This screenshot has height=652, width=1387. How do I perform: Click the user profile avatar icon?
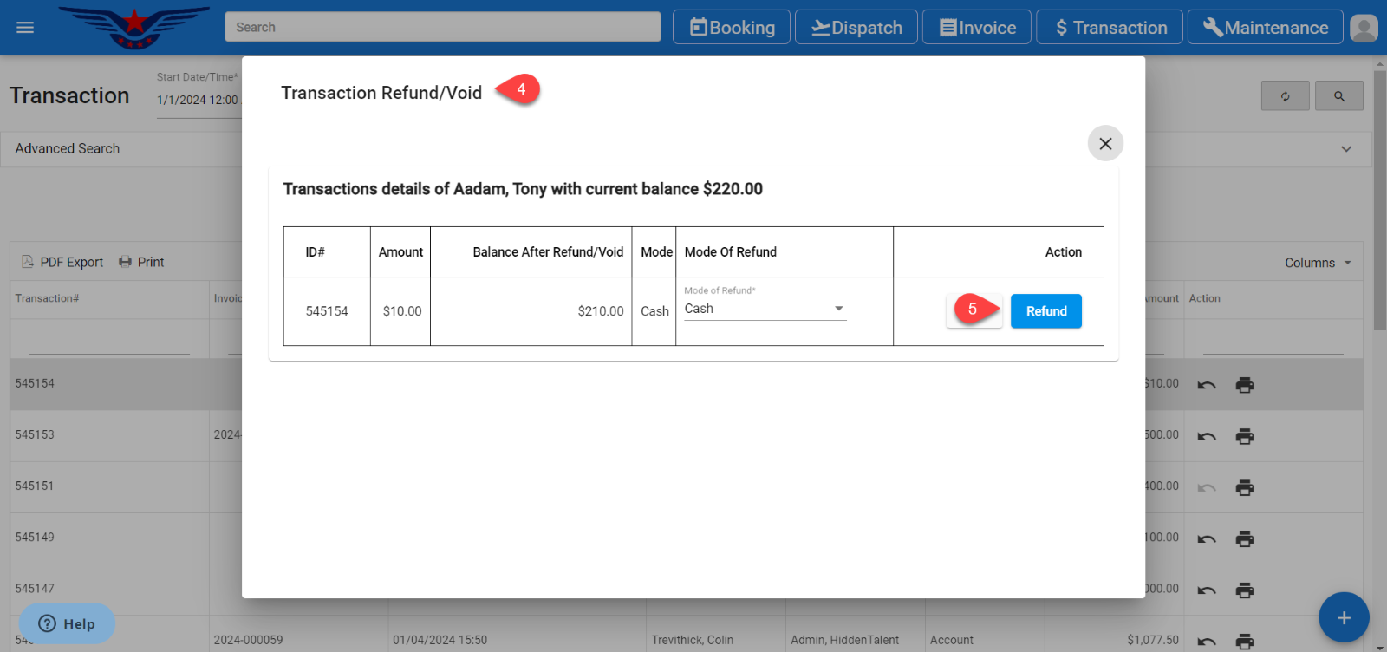coord(1364,28)
